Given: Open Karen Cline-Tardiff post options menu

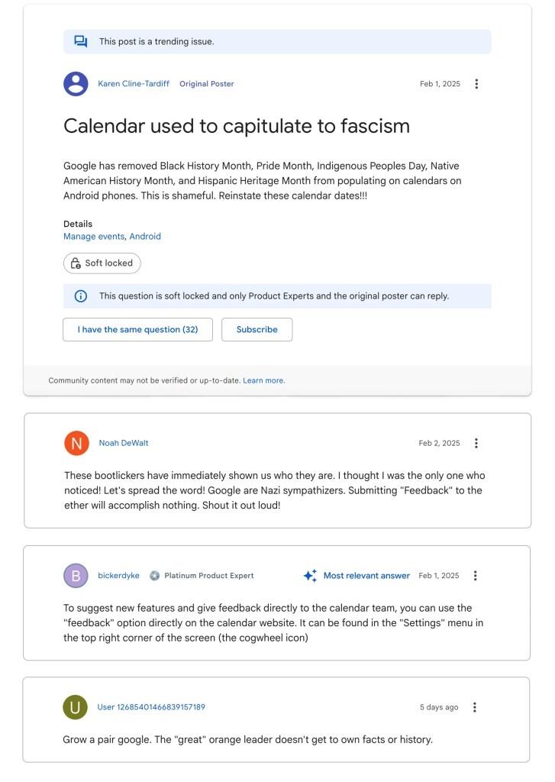Looking at the screenshot, I should 476,84.
